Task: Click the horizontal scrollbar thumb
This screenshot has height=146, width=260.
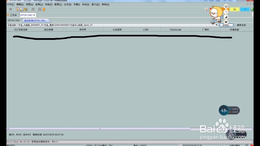Action: click(x=100, y=129)
